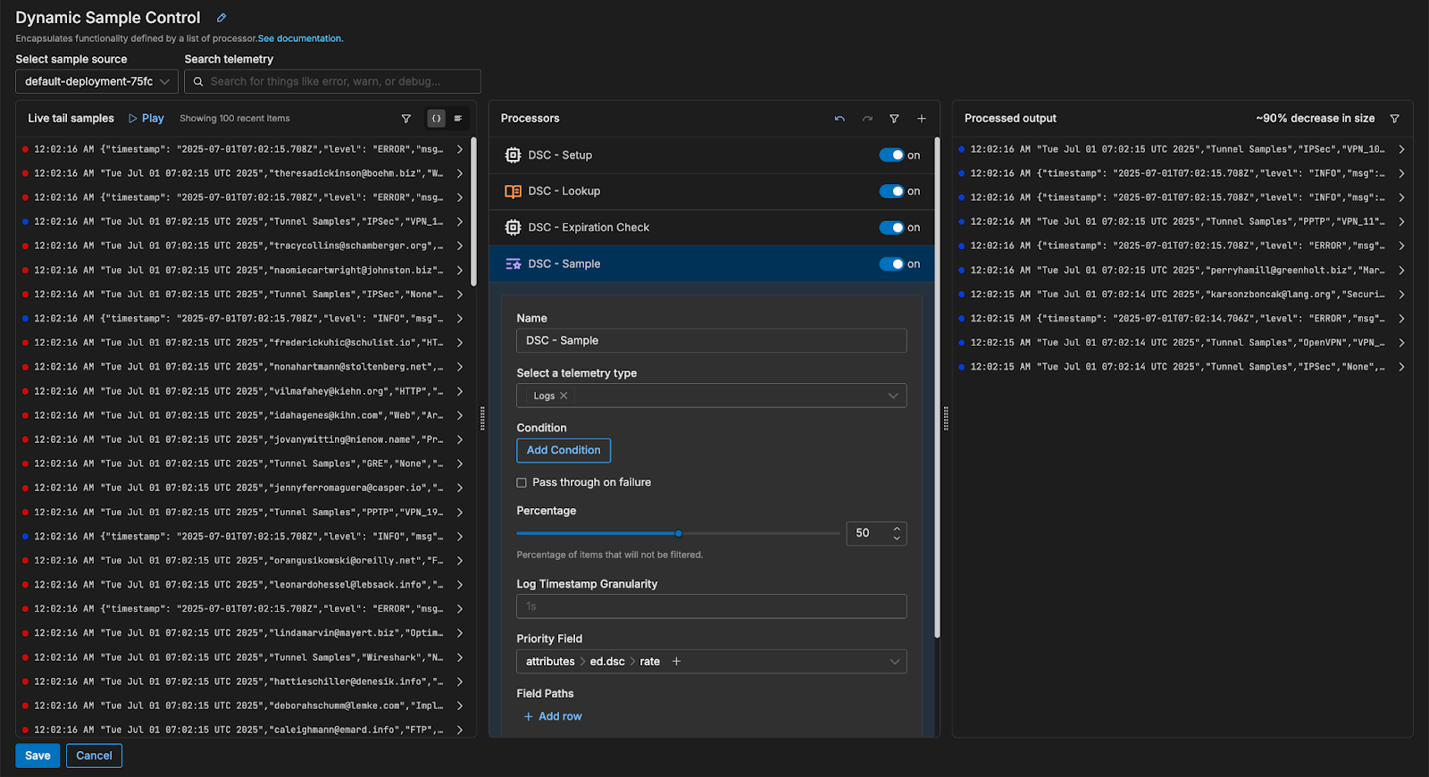Image resolution: width=1429 pixels, height=777 pixels.
Task: Open the Priority Field dropdown arrow
Action: [894, 662]
